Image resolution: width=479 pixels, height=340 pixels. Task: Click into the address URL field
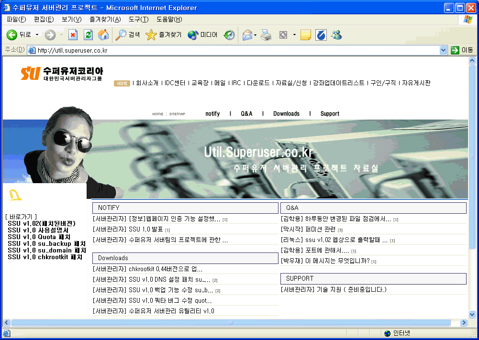coord(238,50)
